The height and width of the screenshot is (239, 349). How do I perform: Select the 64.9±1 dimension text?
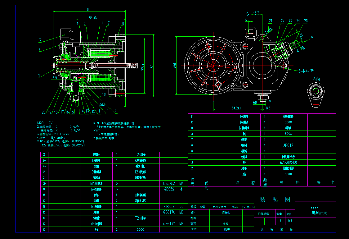point(94,17)
